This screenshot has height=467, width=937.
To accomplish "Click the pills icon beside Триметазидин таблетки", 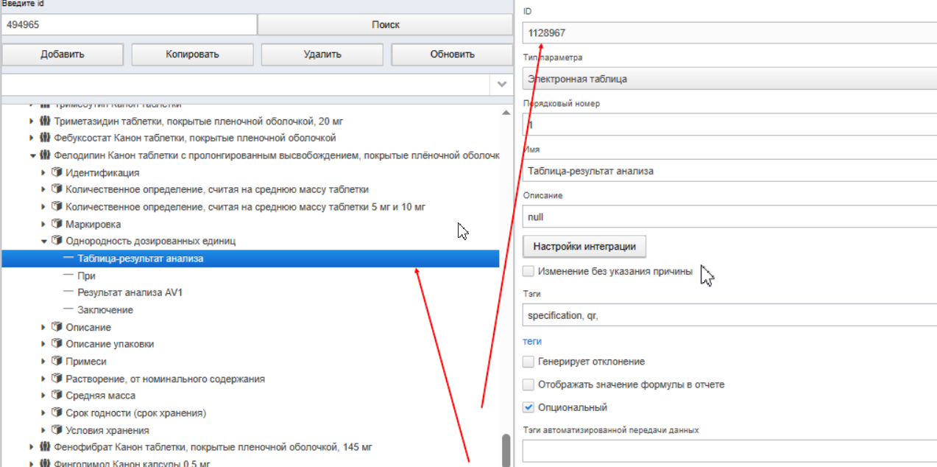I will [45, 121].
